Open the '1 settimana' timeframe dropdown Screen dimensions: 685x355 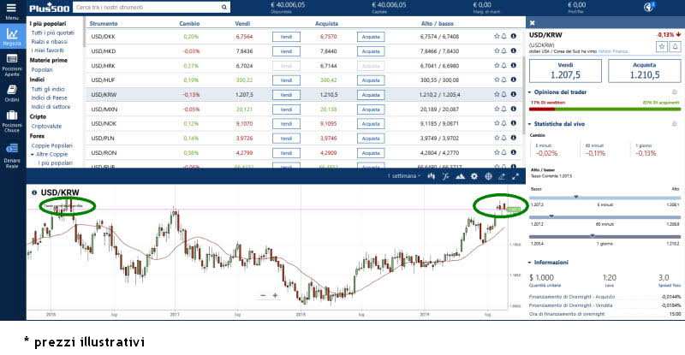click(405, 175)
